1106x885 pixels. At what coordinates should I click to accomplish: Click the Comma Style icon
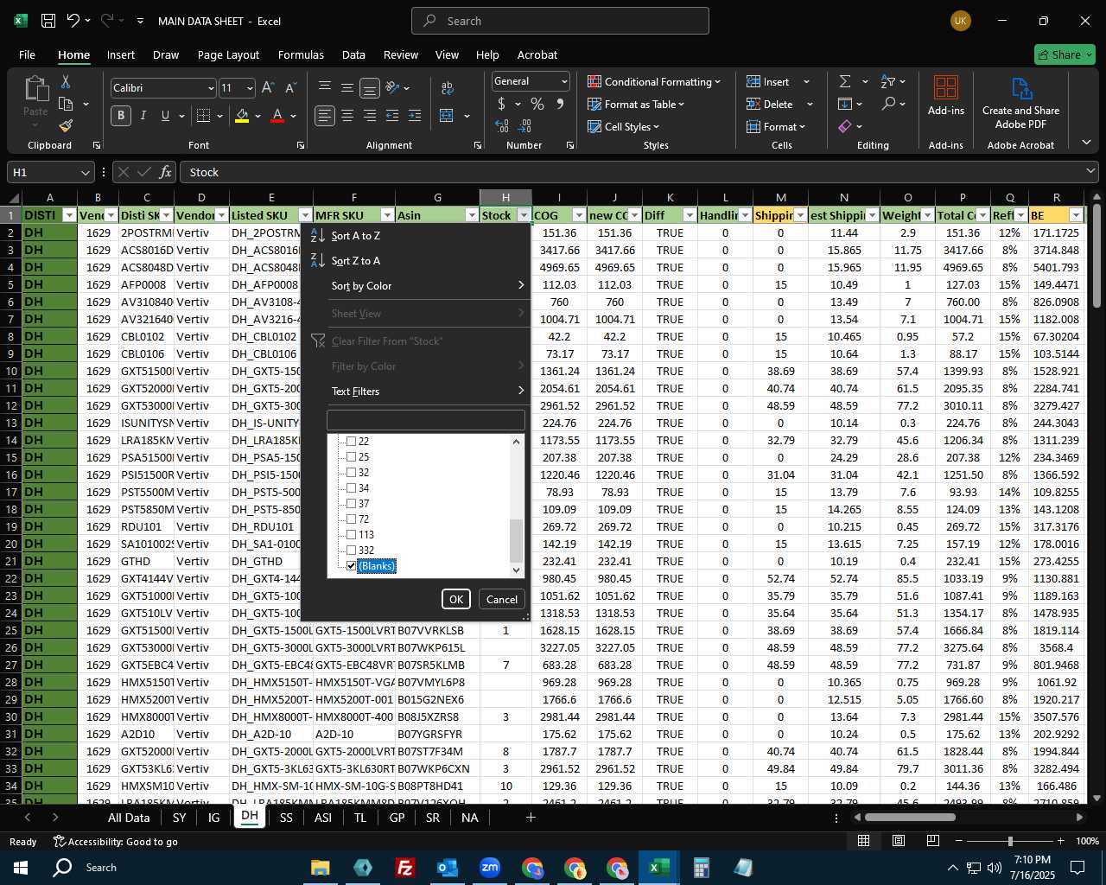(560, 104)
